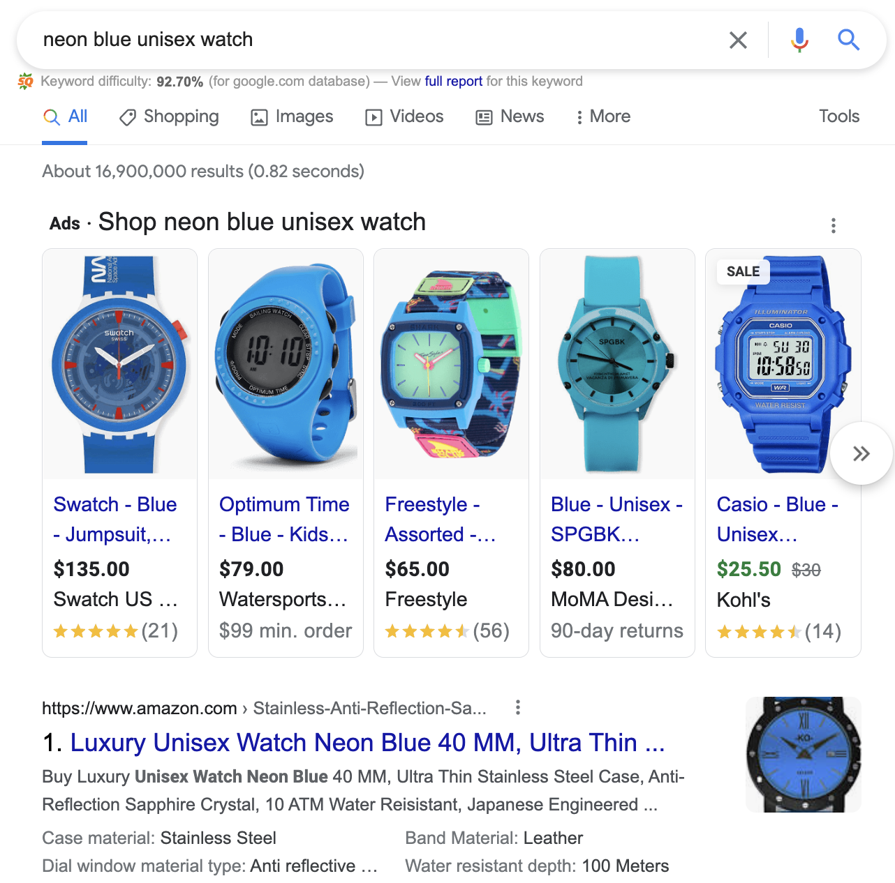Click the Amazon result watch thumbnail
This screenshot has height=883, width=895.
[804, 754]
